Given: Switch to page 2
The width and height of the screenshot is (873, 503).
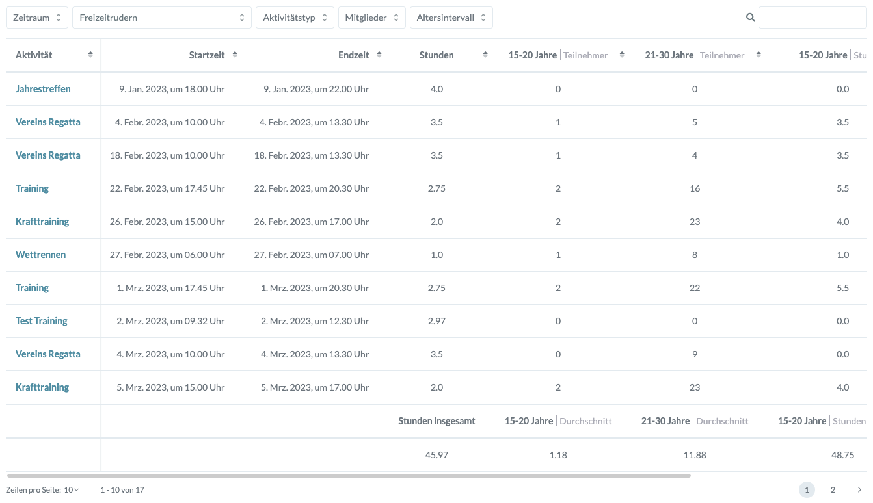Looking at the screenshot, I should click(833, 490).
